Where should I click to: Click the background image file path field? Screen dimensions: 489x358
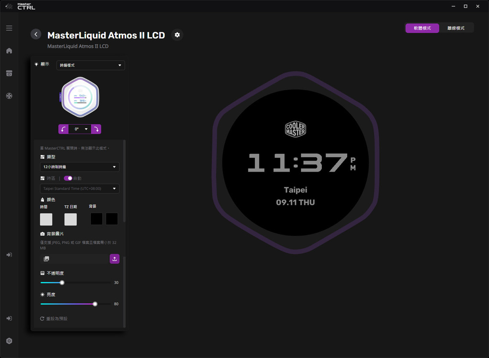(x=74, y=259)
